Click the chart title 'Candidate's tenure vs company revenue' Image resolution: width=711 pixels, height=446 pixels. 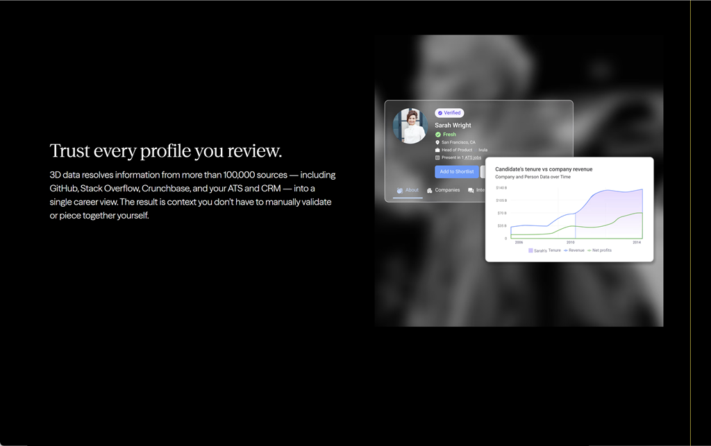pos(544,169)
